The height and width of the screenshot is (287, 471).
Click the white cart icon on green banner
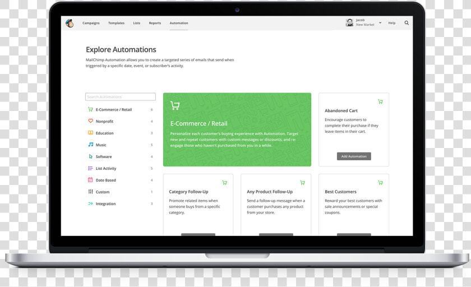point(175,105)
